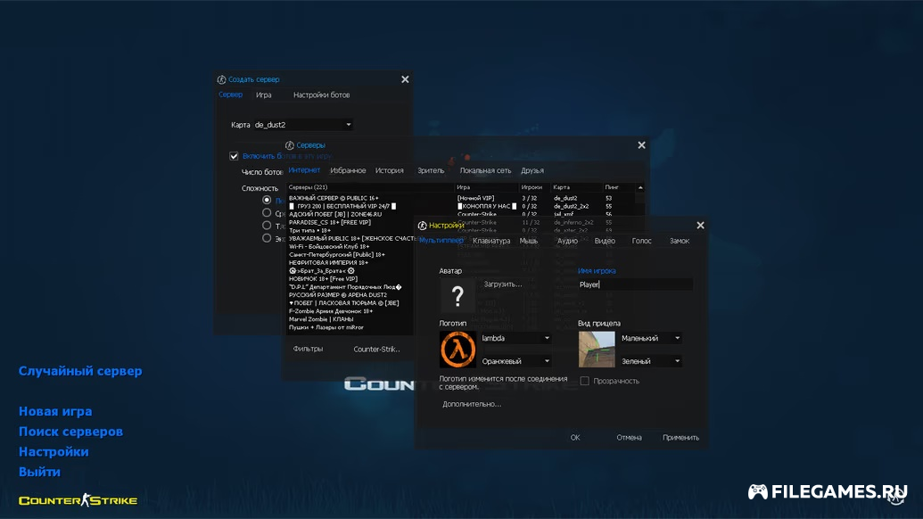Select the Мультиплеер tab
The width and height of the screenshot is (923, 519).
441,241
